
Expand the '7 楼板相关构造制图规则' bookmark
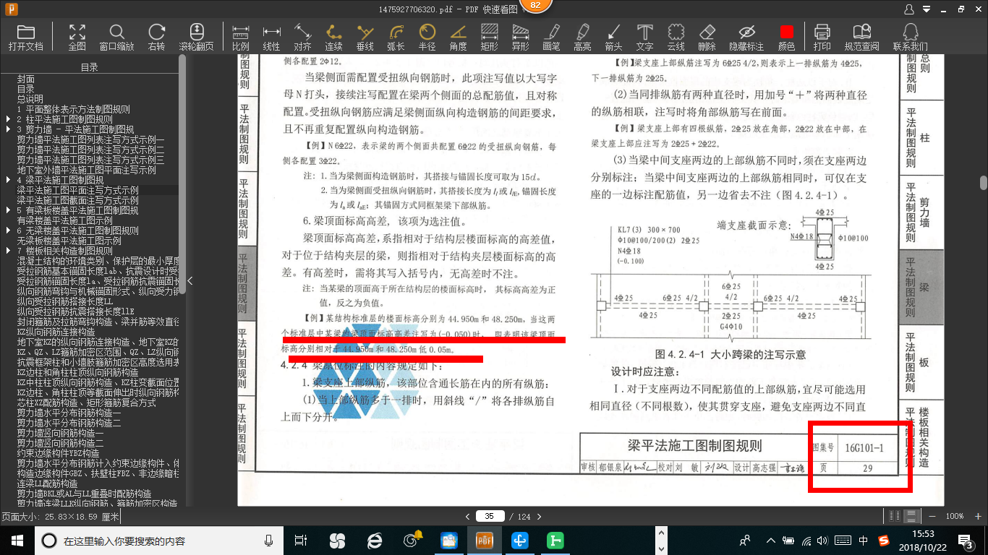point(8,251)
